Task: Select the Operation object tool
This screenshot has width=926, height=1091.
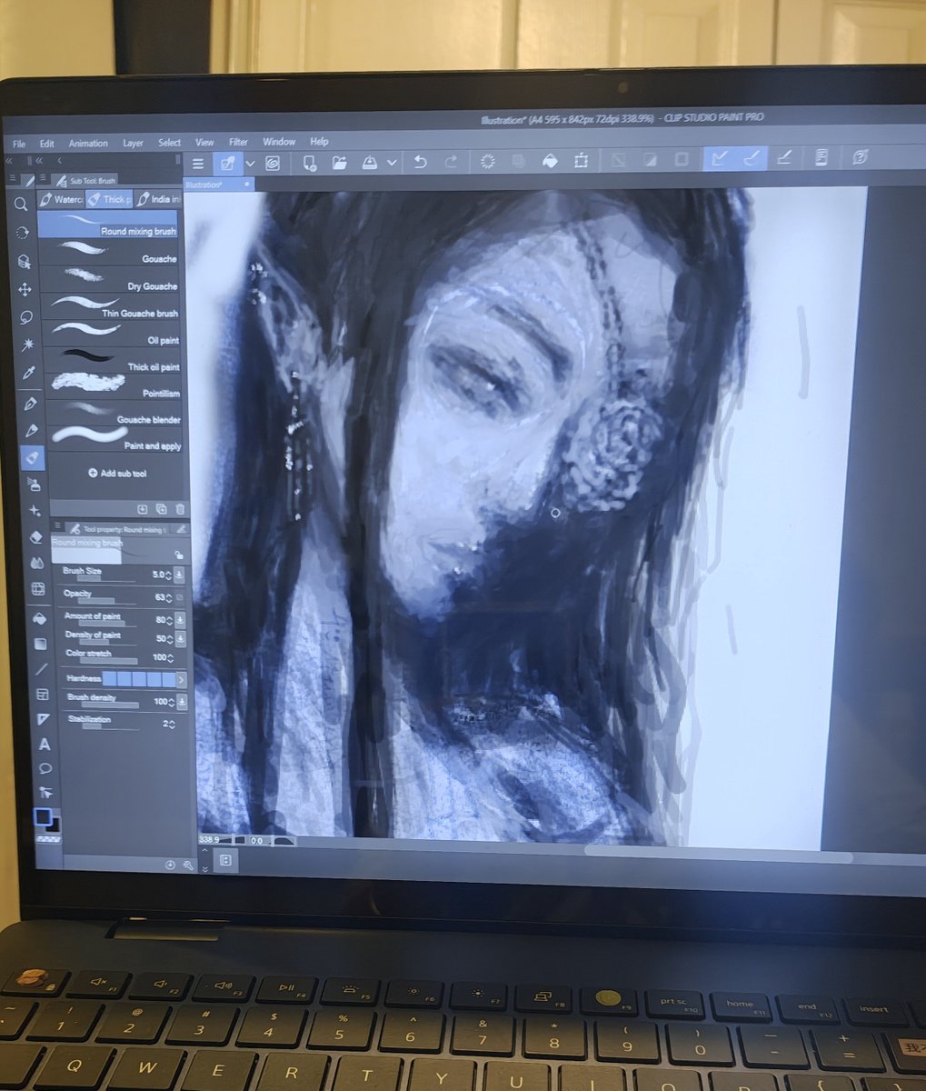Action: tap(24, 261)
